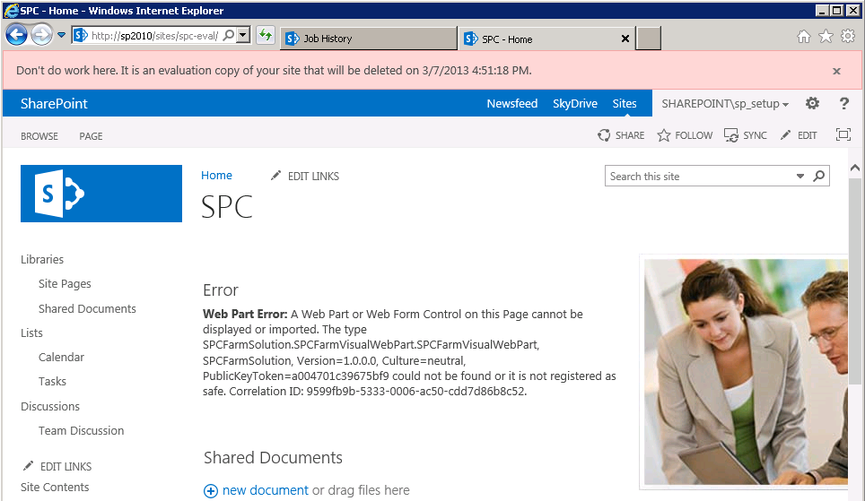Click the site search magnifier icon
865x501 pixels.
click(x=819, y=176)
